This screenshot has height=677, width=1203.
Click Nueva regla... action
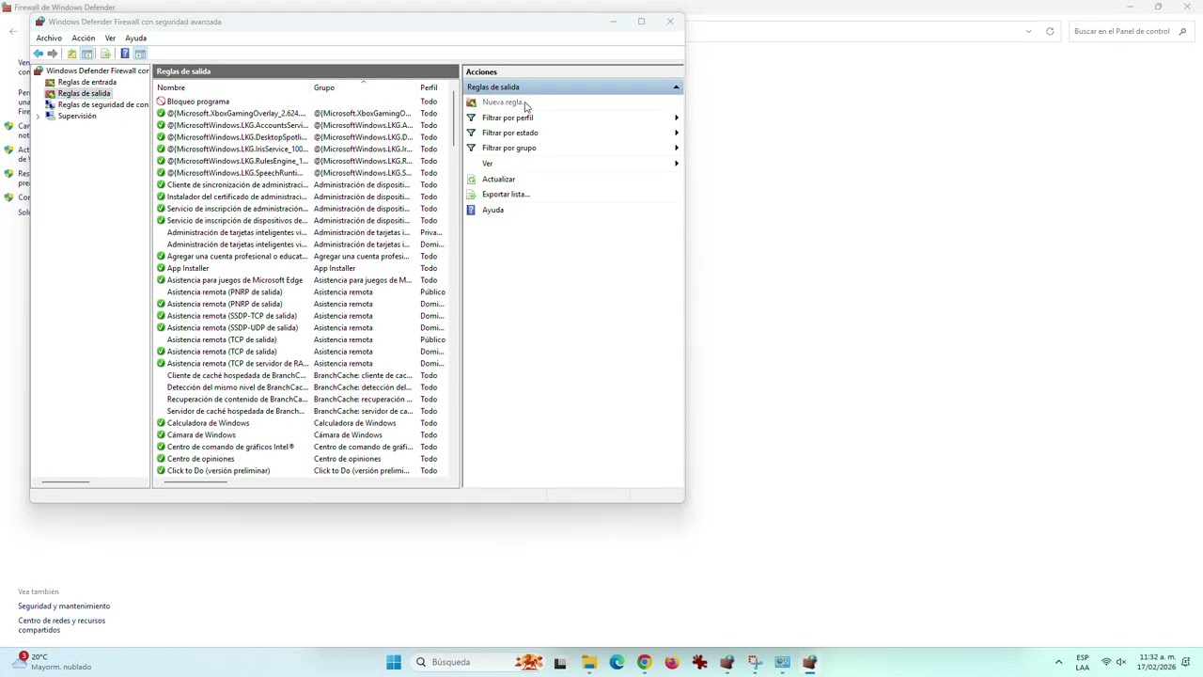pyautogui.click(x=503, y=102)
